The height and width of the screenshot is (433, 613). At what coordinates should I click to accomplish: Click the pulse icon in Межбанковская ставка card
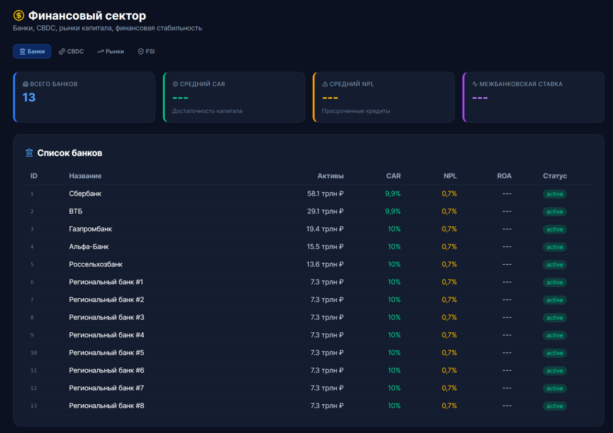click(475, 84)
